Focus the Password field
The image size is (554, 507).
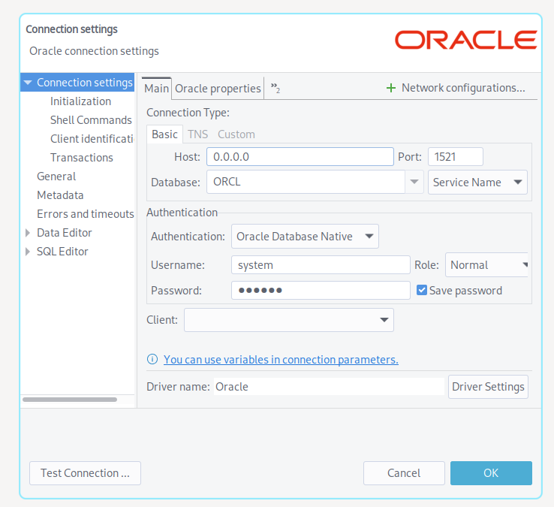[x=321, y=290]
